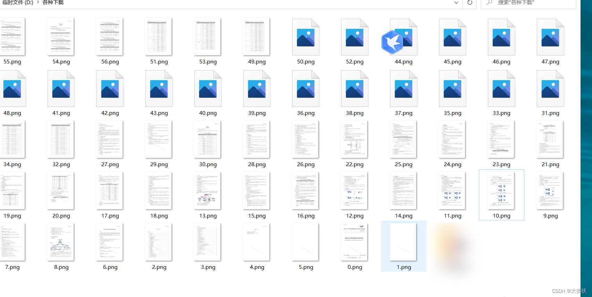Select the 31.png file icon

[550, 88]
